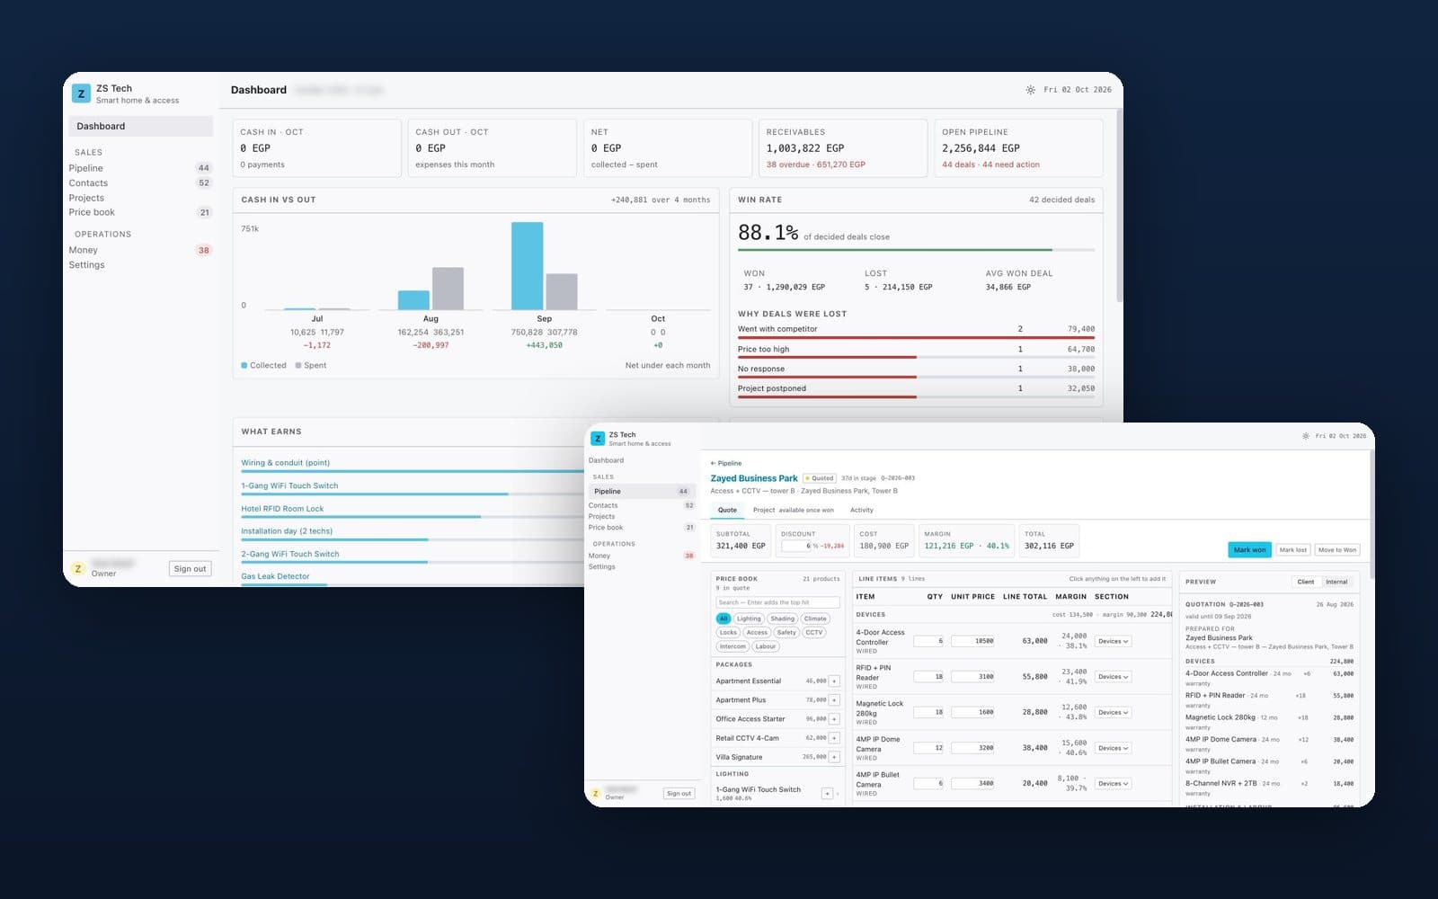Click the Wiring & conduit (point) link
This screenshot has height=899, width=1438.
click(x=285, y=463)
